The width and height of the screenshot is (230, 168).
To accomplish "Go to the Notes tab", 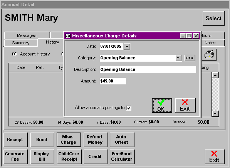I will click(210, 43).
